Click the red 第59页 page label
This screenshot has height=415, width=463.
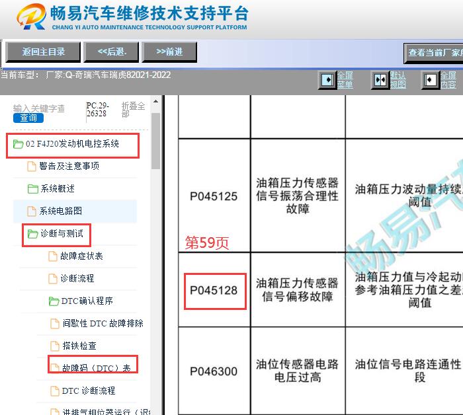[x=207, y=243]
